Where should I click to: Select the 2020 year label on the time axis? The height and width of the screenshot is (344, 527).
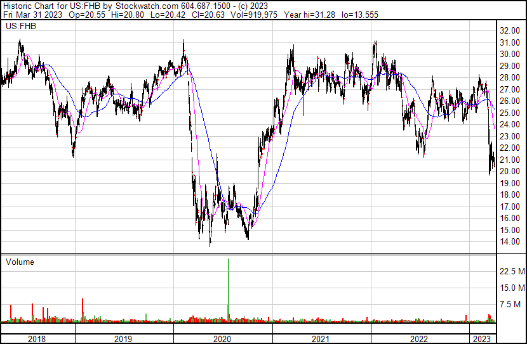click(222, 338)
